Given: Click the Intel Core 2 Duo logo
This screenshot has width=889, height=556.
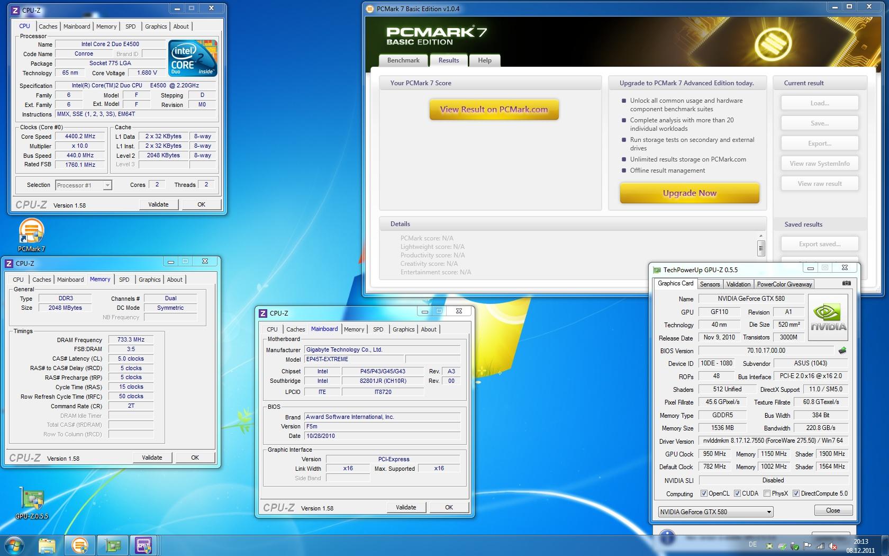Looking at the screenshot, I should click(x=193, y=58).
